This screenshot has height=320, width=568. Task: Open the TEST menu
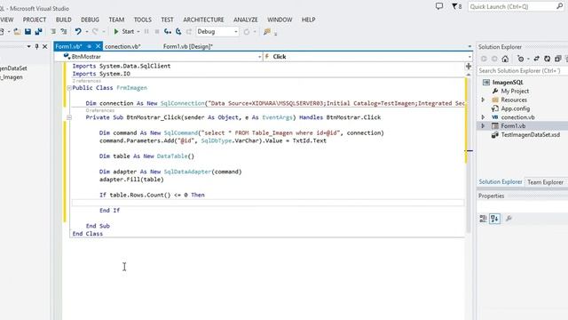coord(167,20)
